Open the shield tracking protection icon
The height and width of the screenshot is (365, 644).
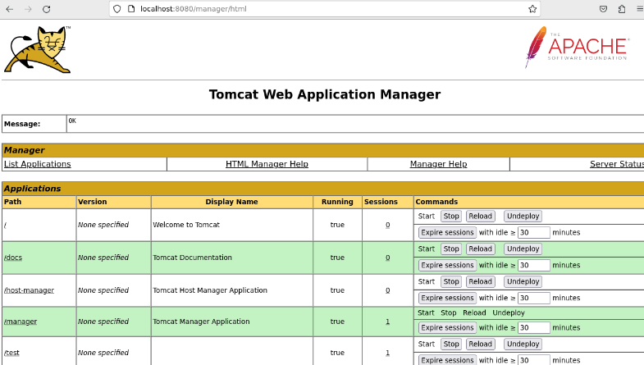pyautogui.click(x=117, y=9)
